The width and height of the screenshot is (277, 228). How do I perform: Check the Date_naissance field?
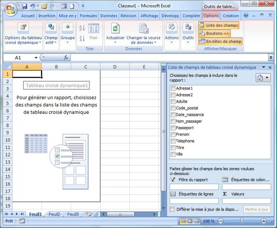coord(173,114)
